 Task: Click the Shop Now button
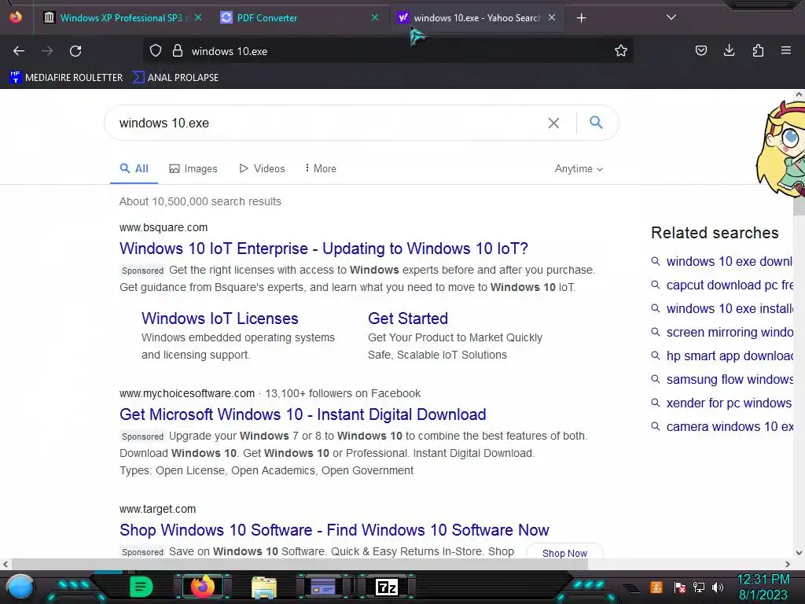pos(564,553)
